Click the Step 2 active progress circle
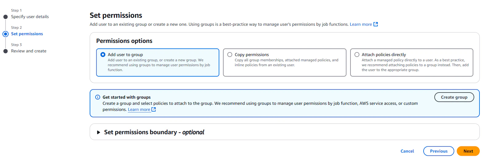Image resolution: width=485 pixels, height=163 pixels. point(6,34)
